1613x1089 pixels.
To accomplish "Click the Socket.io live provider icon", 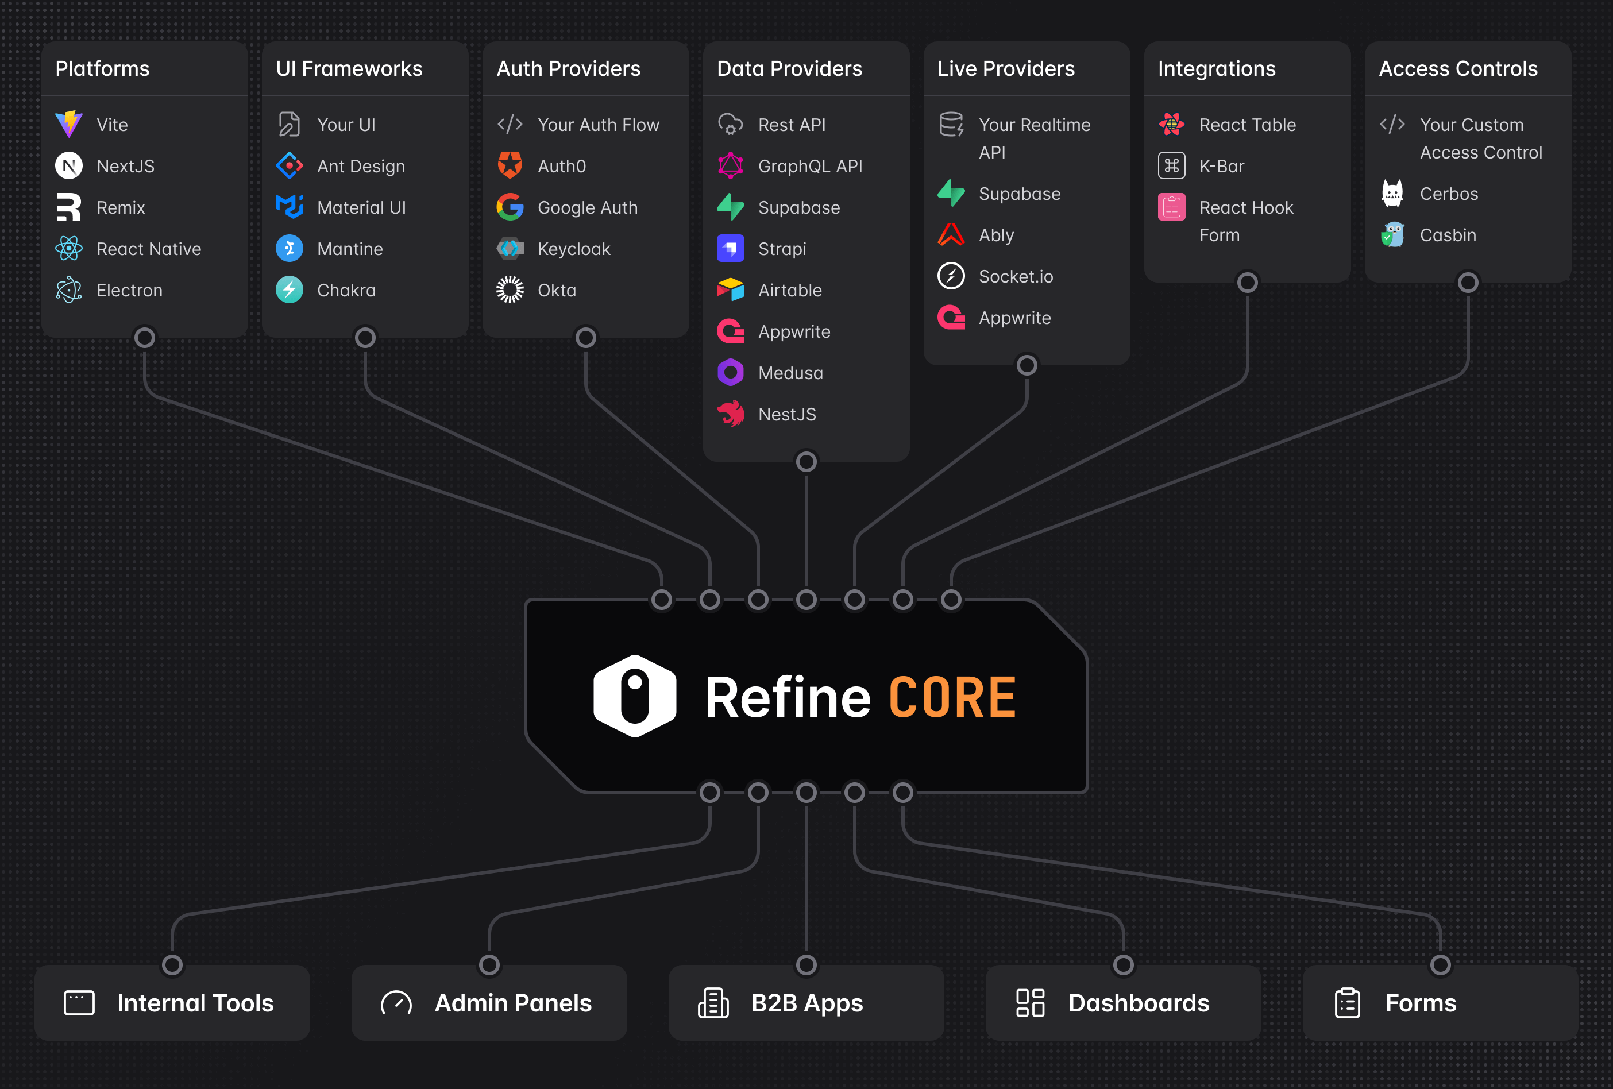I will 952,276.
